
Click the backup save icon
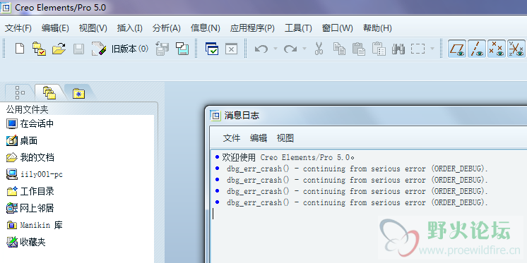tap(182, 49)
